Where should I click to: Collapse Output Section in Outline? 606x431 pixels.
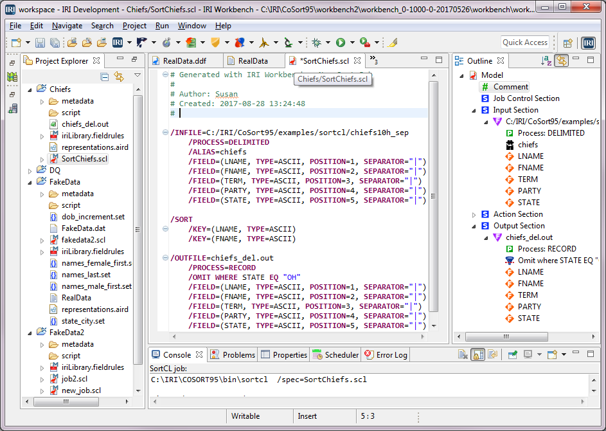(x=474, y=226)
